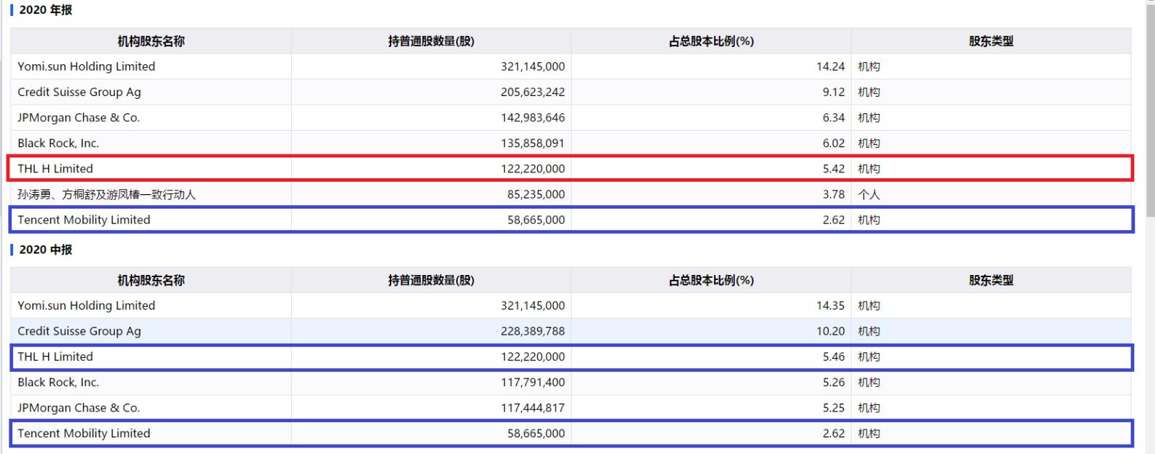The width and height of the screenshot is (1155, 454).
Task: Select Tencent Mobility Limited in 2020 年报 table
Action: coord(84,220)
